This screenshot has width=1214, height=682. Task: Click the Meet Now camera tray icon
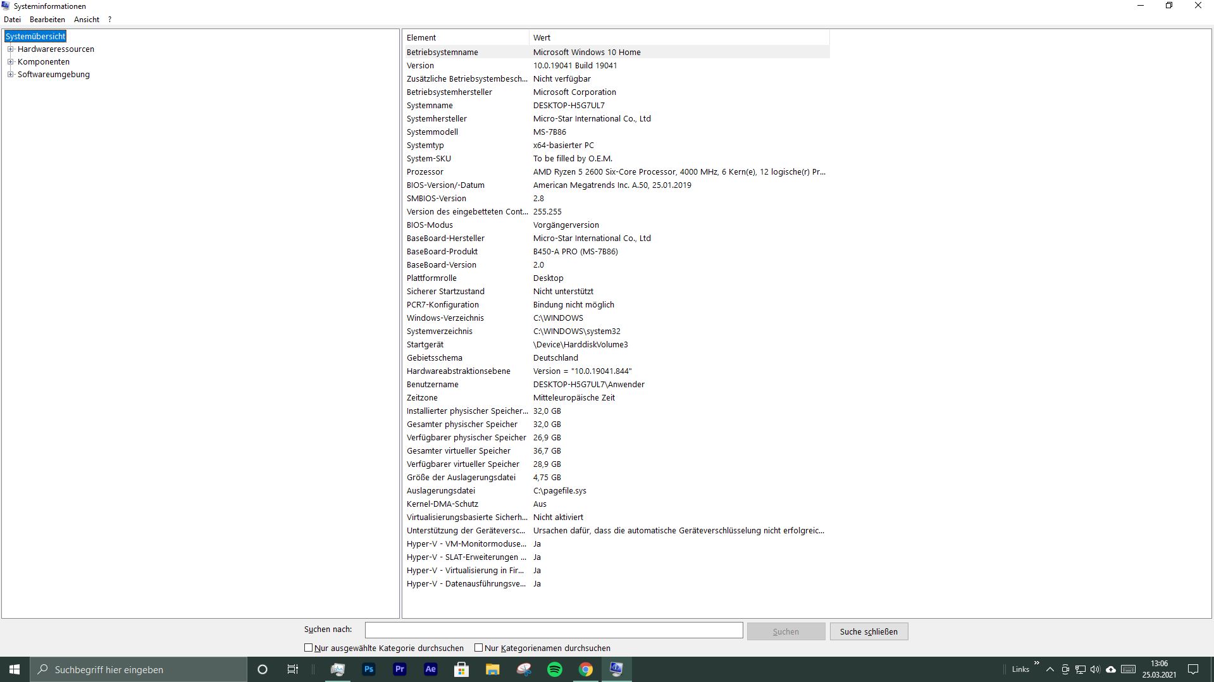[1065, 669]
